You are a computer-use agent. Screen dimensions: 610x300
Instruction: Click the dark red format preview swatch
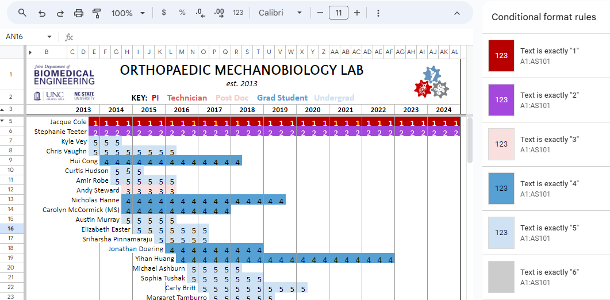point(501,56)
